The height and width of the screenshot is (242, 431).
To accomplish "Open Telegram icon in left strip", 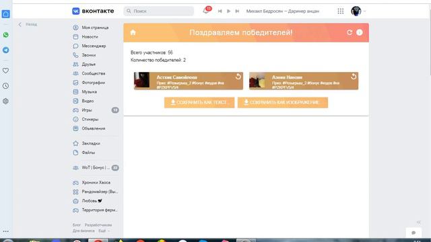I will tap(6, 50).
